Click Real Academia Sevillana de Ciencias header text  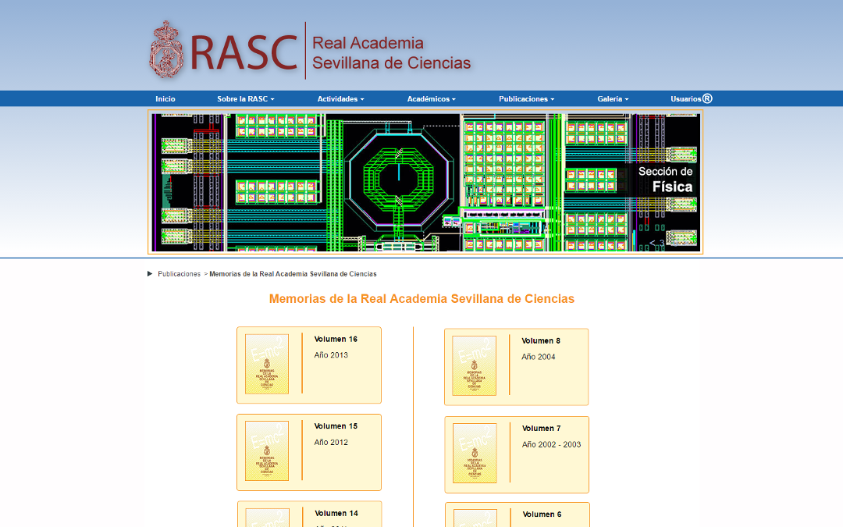point(391,53)
